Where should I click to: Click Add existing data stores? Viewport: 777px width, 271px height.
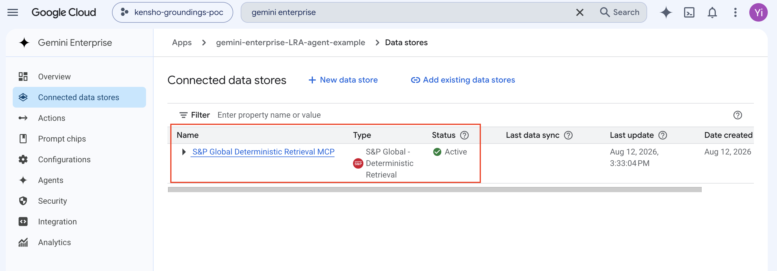point(463,80)
